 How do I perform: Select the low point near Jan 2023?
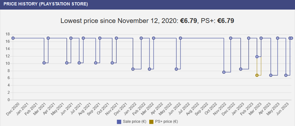pyautogui.click(x=240, y=69)
